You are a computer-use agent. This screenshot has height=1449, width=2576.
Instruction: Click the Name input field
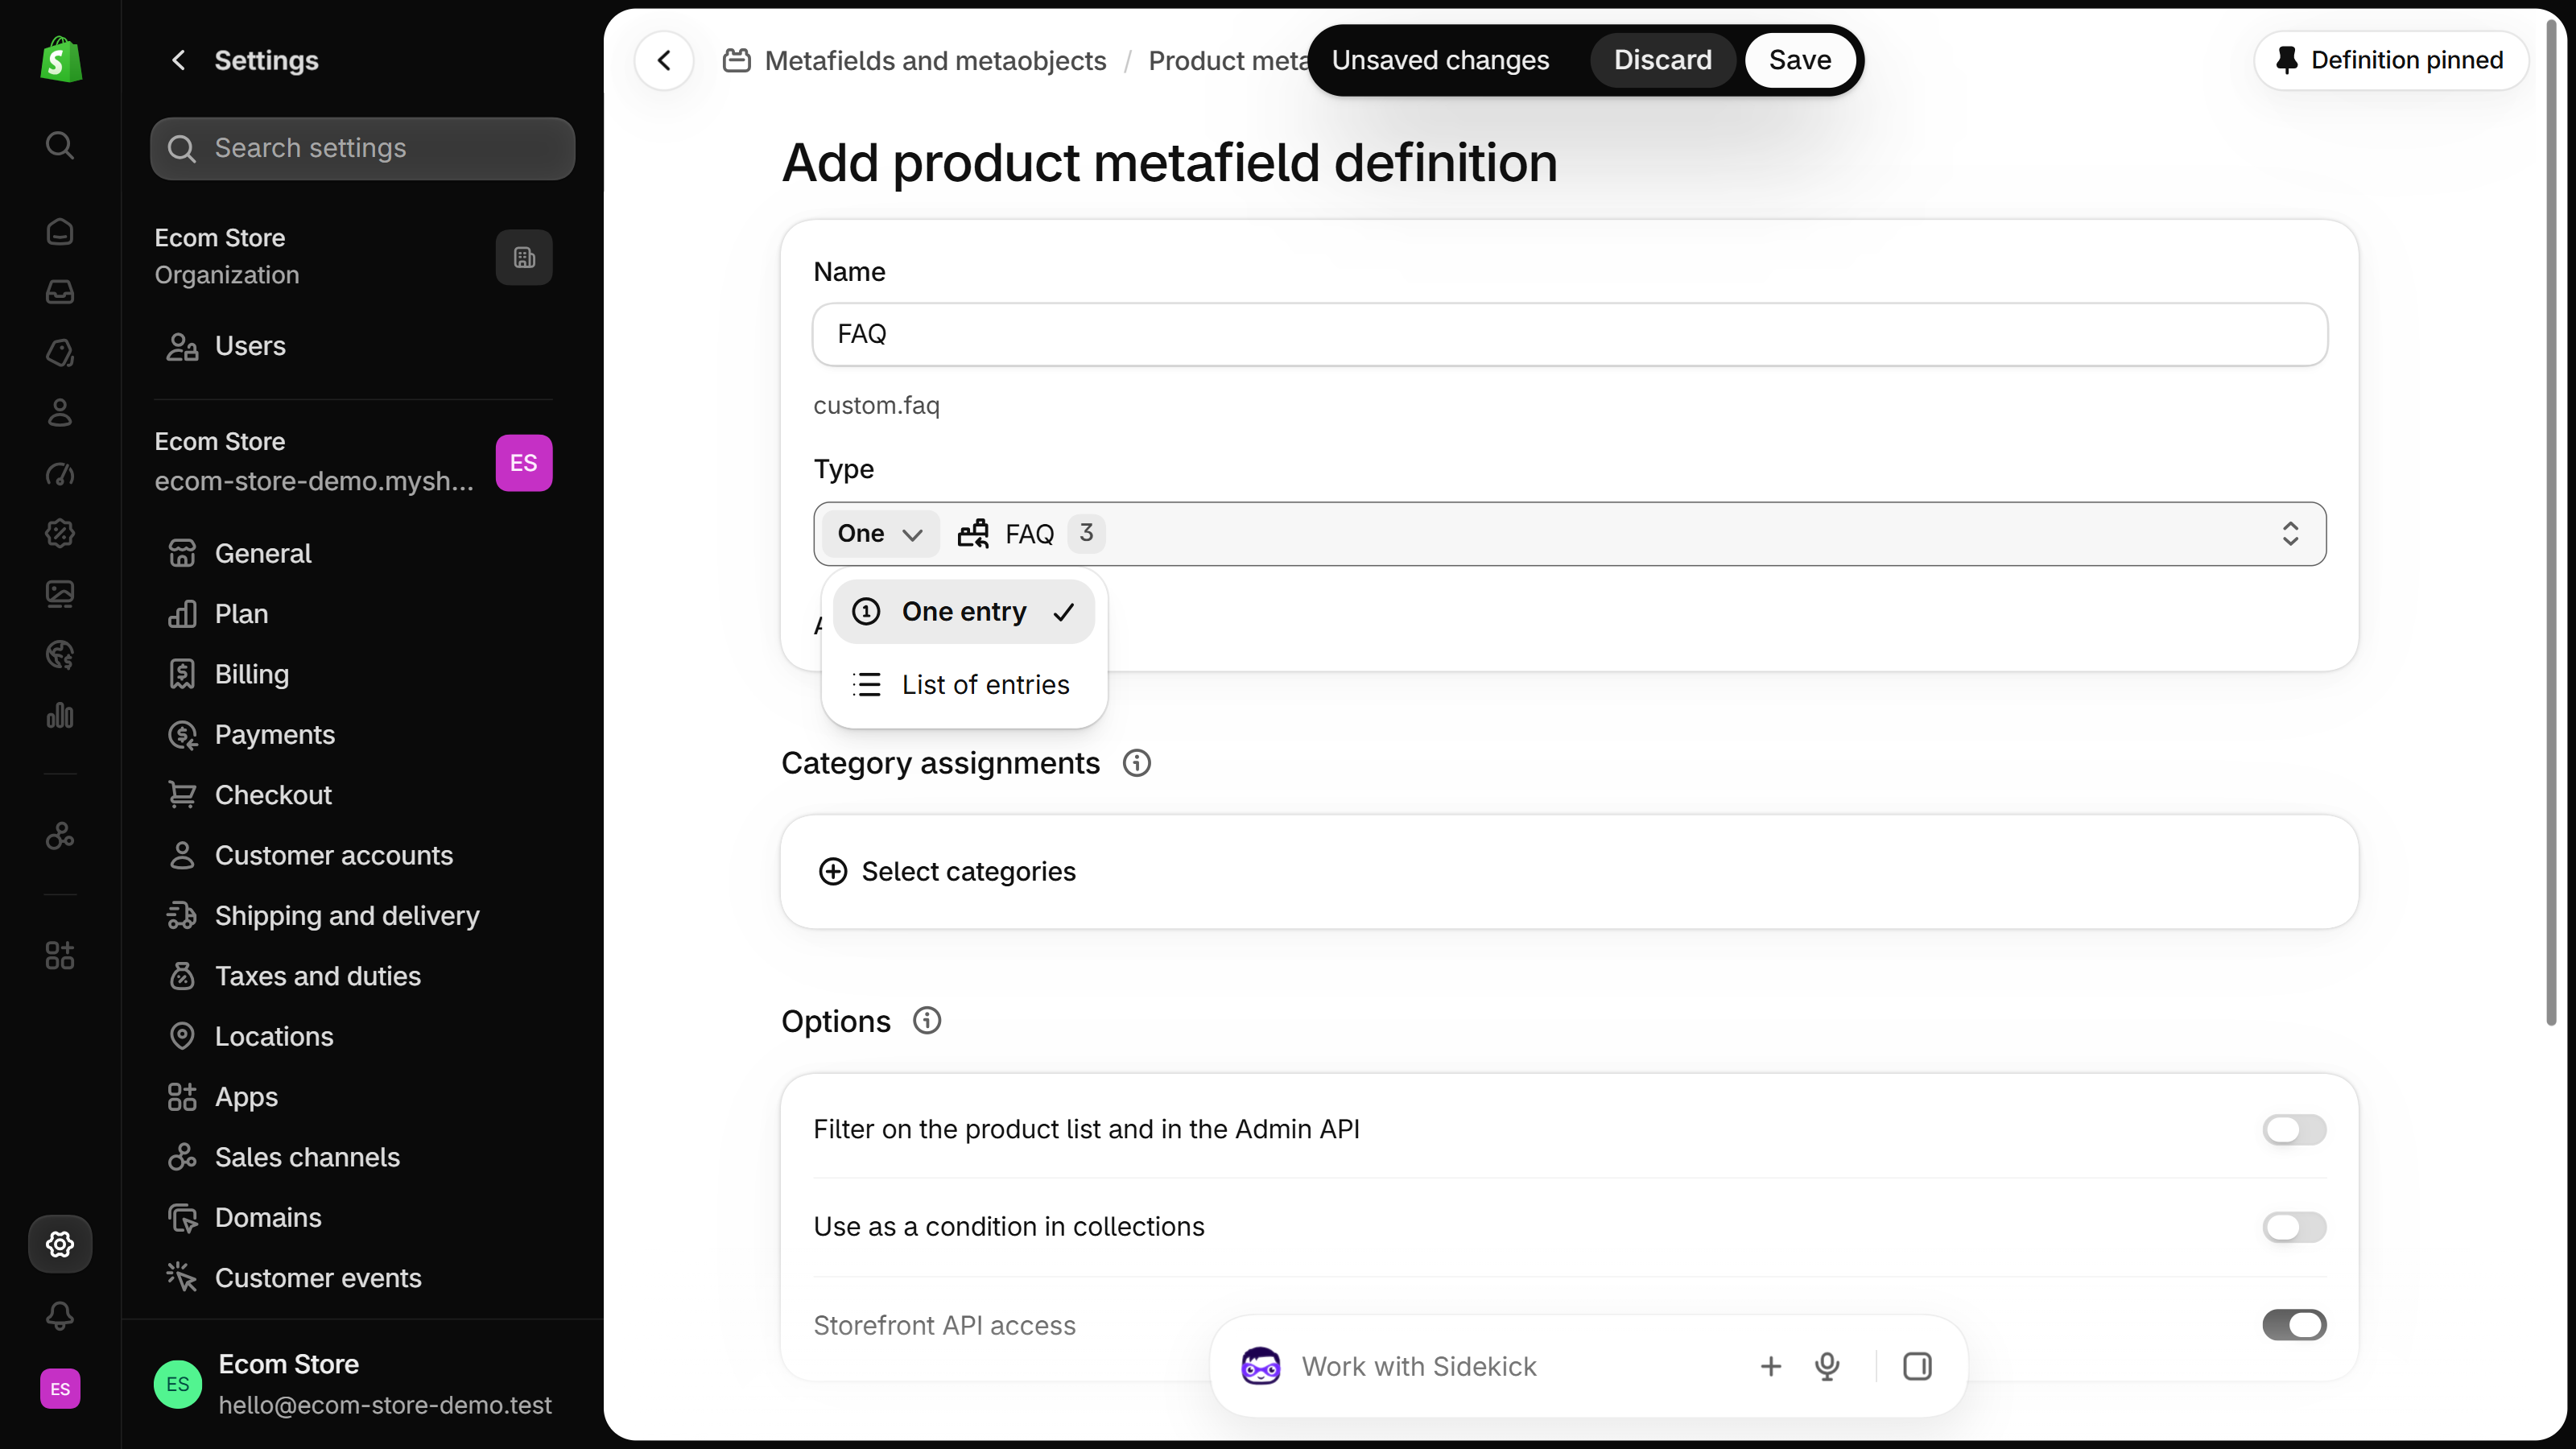click(1570, 335)
